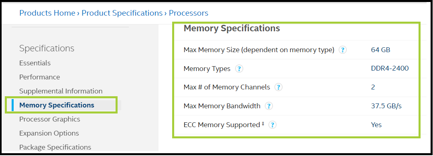Click help icon for ECC Memory Supported
Image resolution: width=433 pixels, height=156 pixels.
pyautogui.click(x=272, y=125)
